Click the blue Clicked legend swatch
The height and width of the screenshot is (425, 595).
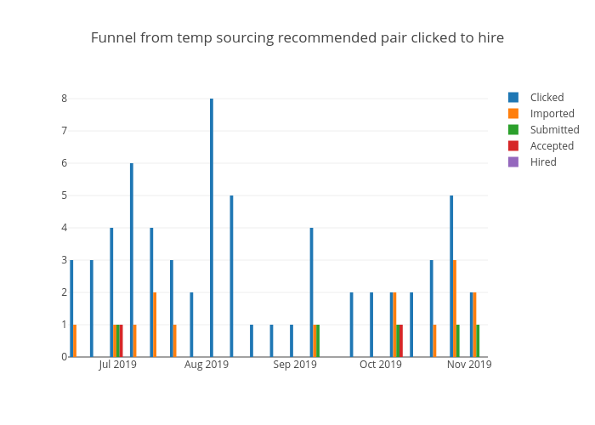coord(513,97)
